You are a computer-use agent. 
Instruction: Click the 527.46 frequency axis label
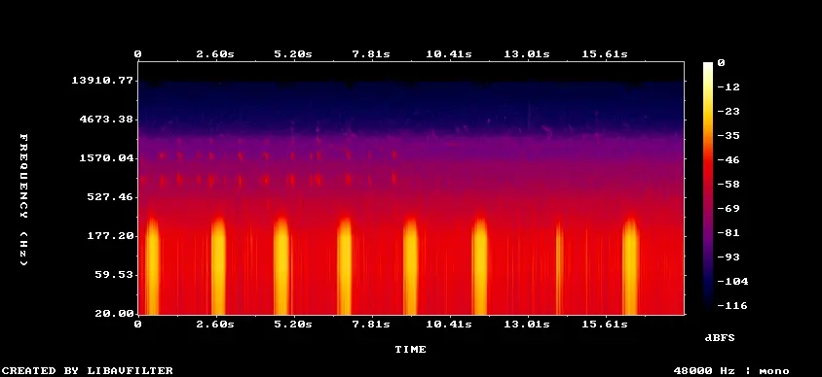pyautogui.click(x=109, y=197)
